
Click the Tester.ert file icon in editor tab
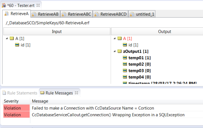click(4, 6)
